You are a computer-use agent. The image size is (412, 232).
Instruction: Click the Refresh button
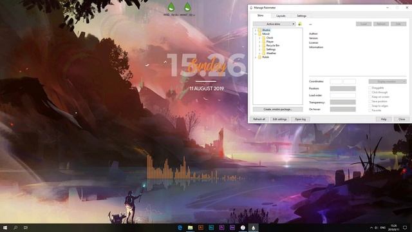click(381, 24)
